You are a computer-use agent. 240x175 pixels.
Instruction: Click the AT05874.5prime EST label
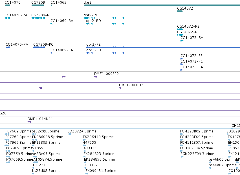[x=48, y=160]
